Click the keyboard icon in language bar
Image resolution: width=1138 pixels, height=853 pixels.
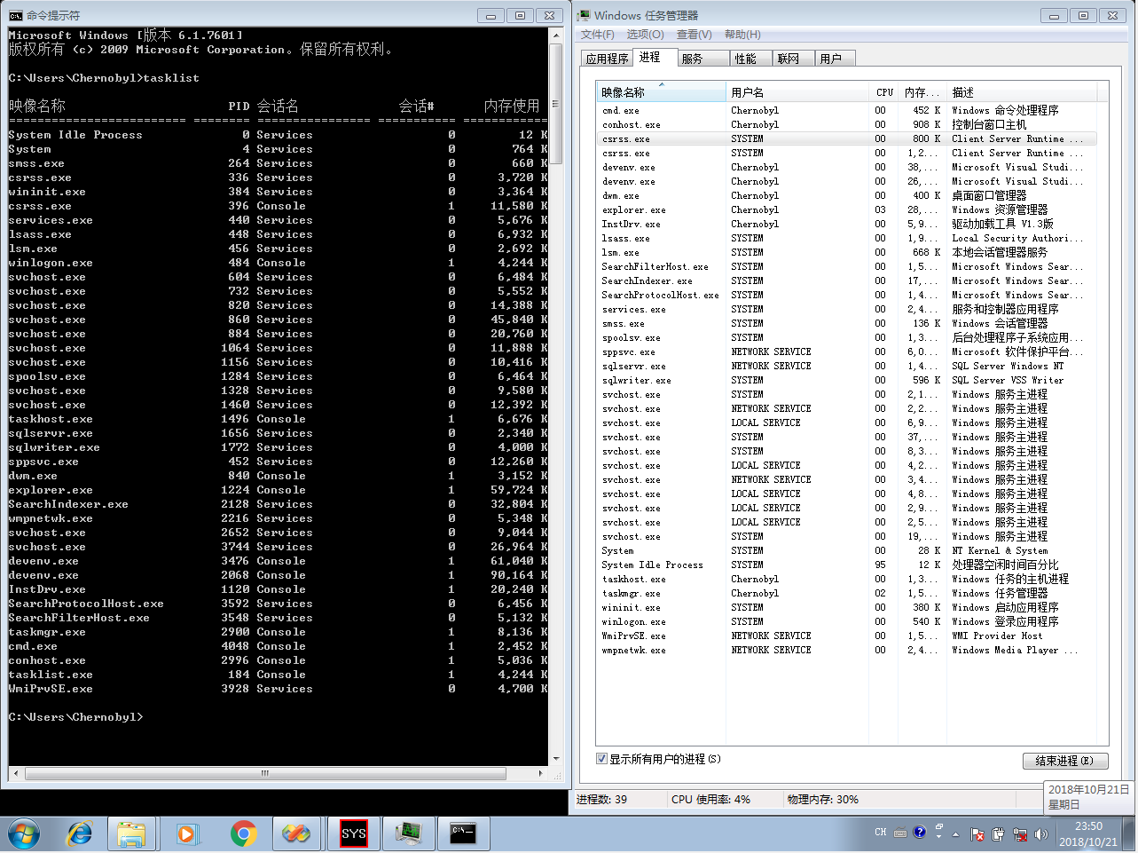point(900,833)
